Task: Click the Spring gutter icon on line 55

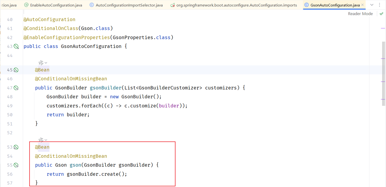Action: coord(16,165)
